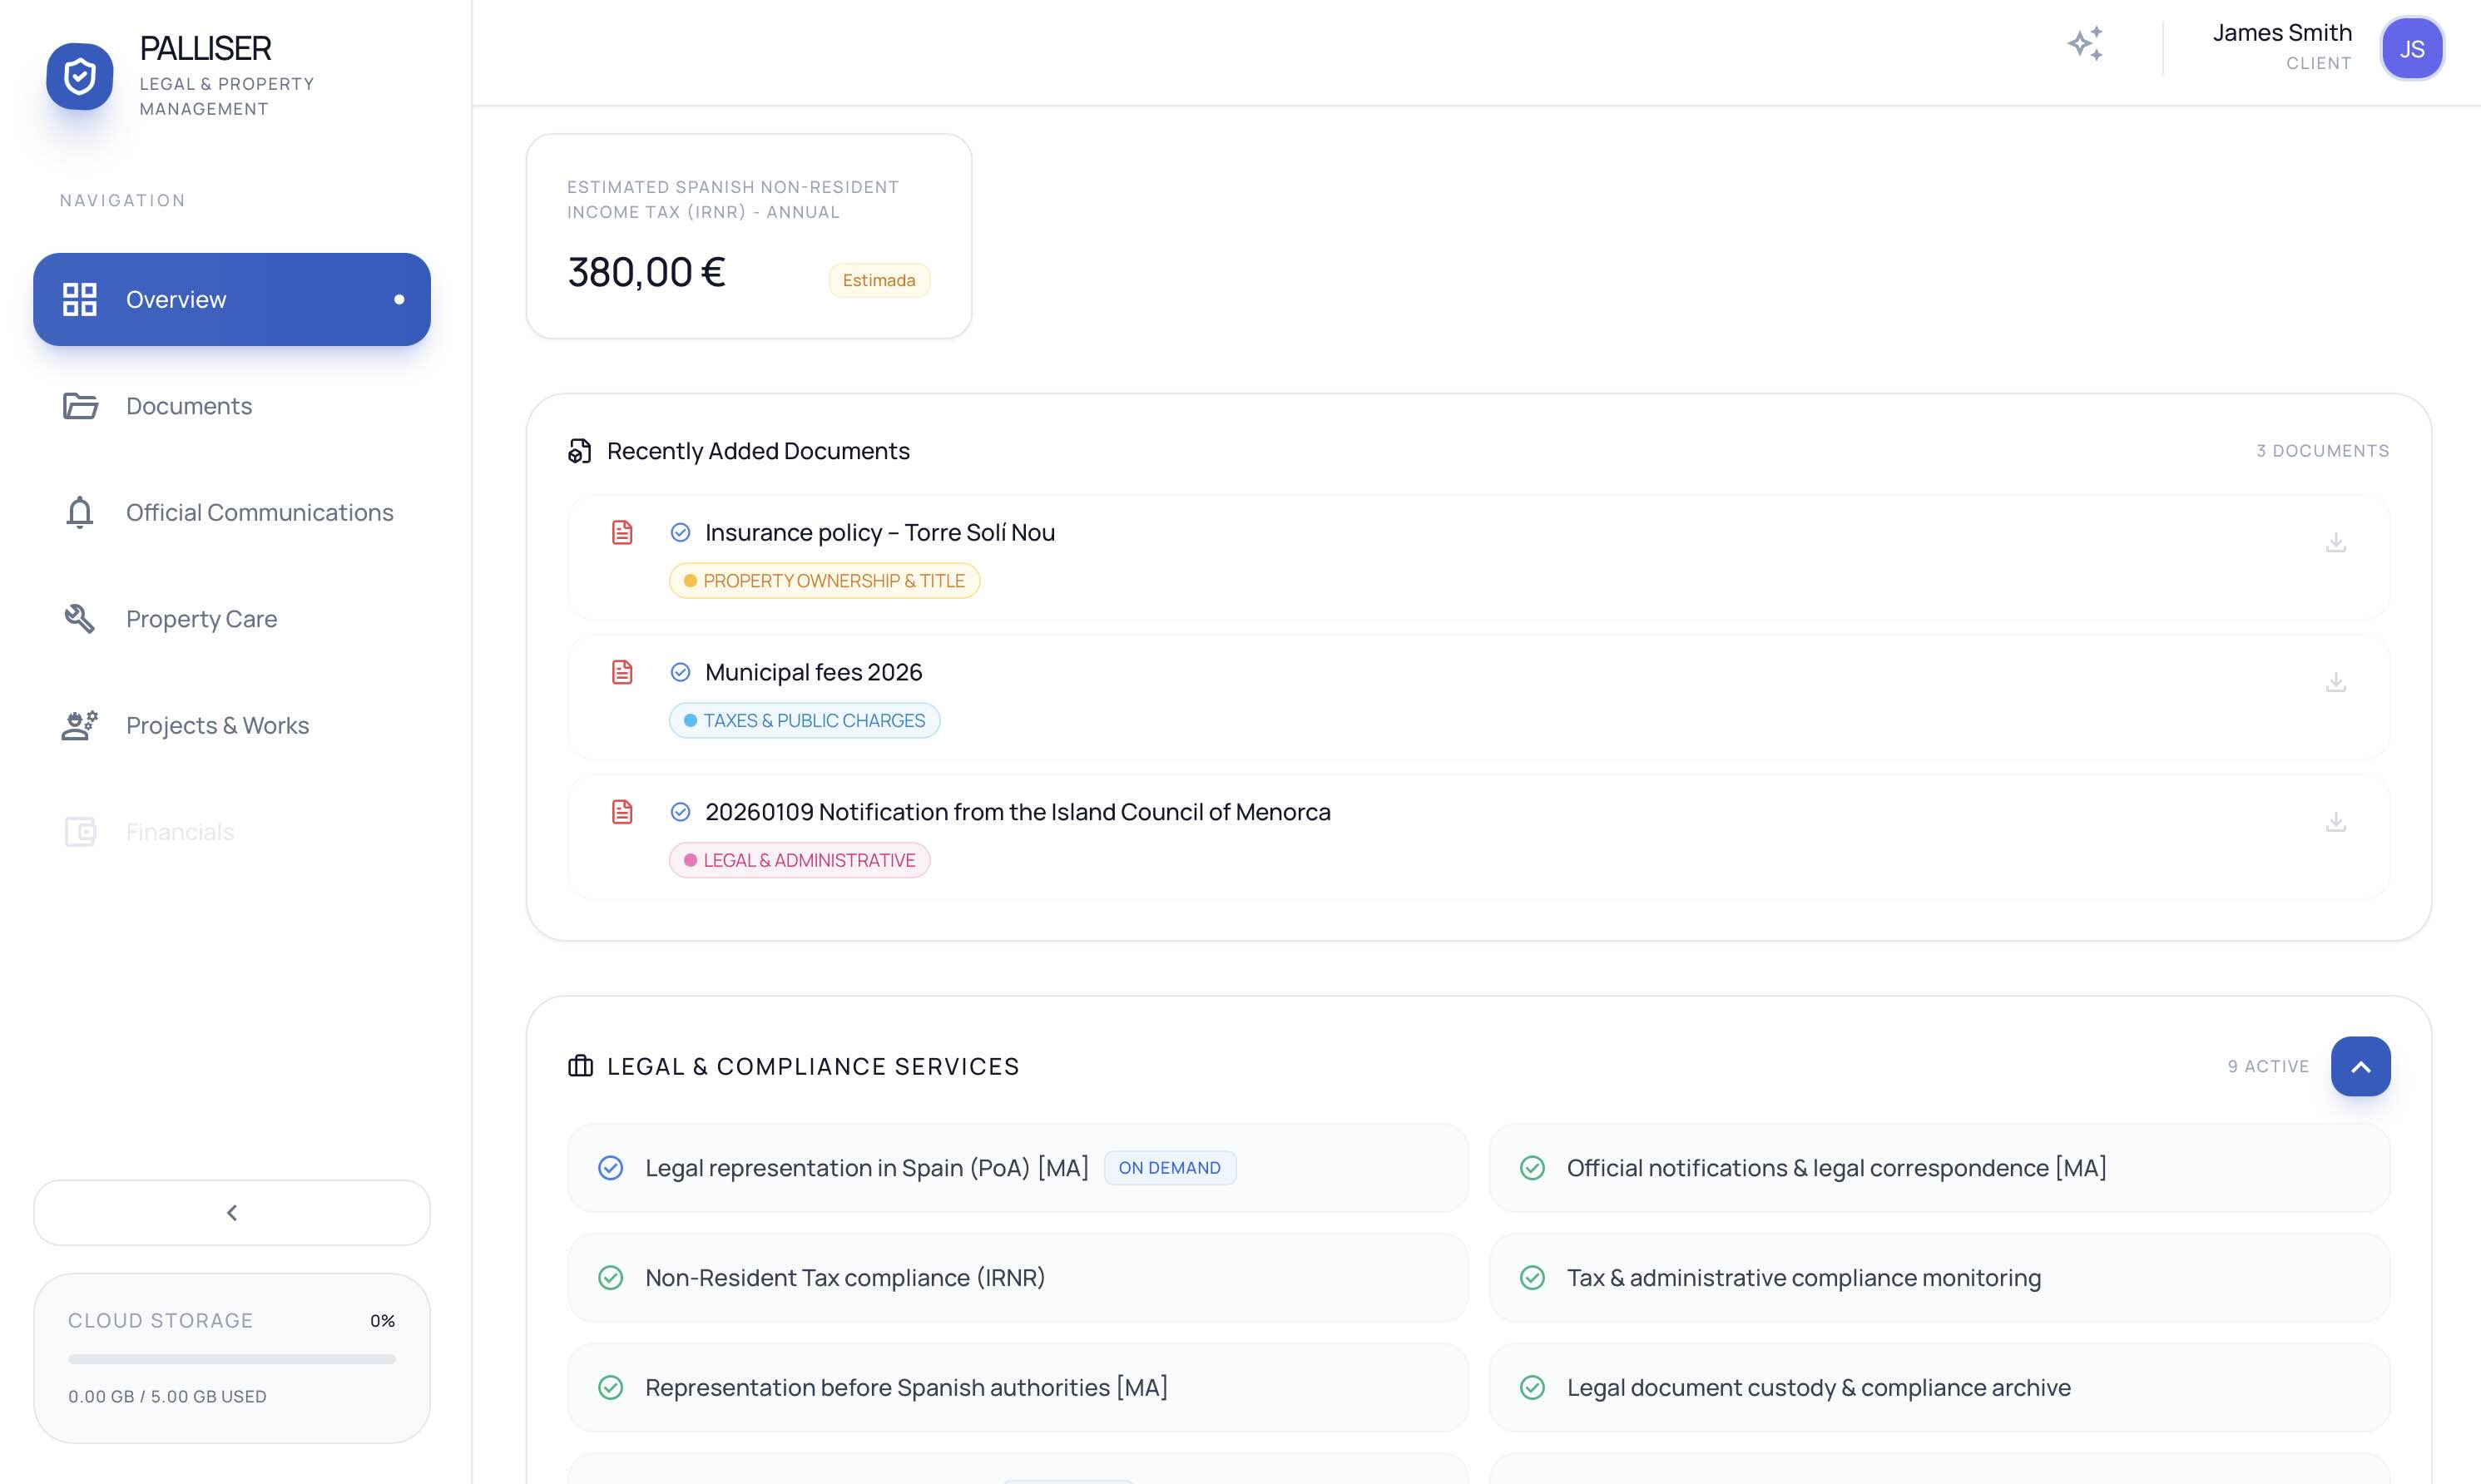Click the Overview grid icon
The width and height of the screenshot is (2481, 1484).
point(80,299)
